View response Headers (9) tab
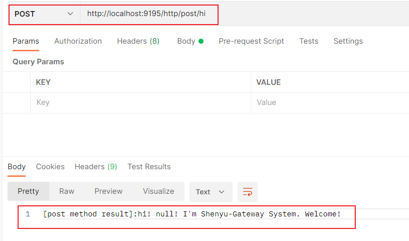Image resolution: width=409 pixels, height=241 pixels. (x=95, y=167)
